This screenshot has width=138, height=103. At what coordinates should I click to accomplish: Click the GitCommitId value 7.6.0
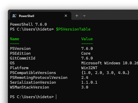tap(87, 58)
